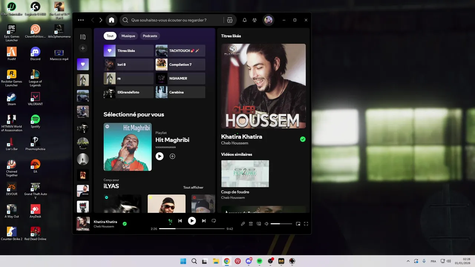Click the large Cheb Houssem album art
Screen dimensions: 475x267
pos(263,86)
